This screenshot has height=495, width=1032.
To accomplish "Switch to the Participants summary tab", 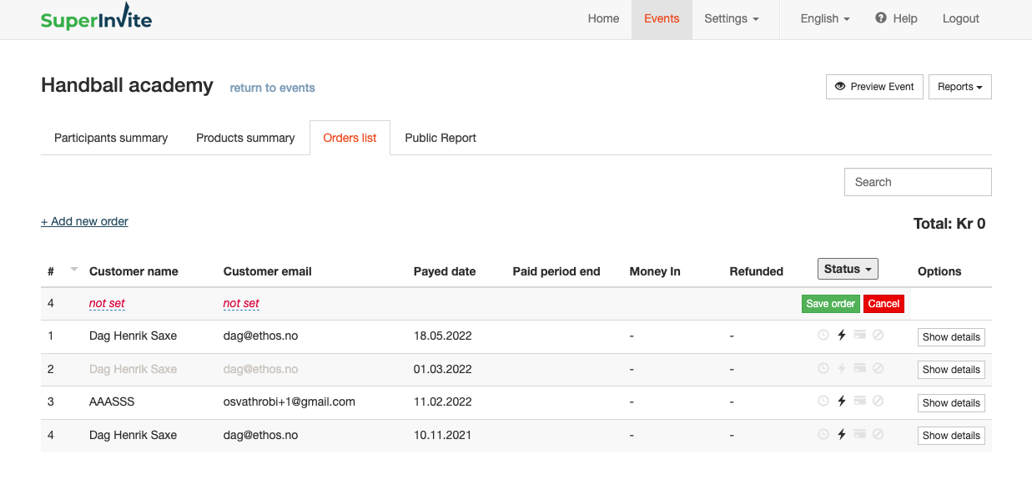I will coord(111,138).
